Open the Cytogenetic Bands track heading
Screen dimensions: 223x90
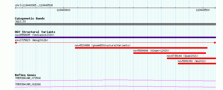click(30, 18)
